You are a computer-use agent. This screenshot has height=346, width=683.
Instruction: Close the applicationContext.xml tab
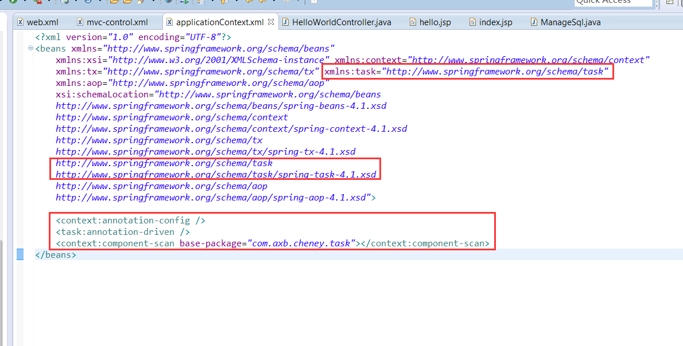271,22
